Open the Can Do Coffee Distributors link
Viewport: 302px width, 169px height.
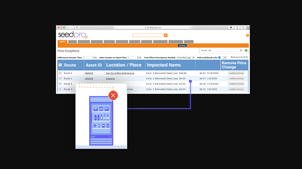[120, 73]
